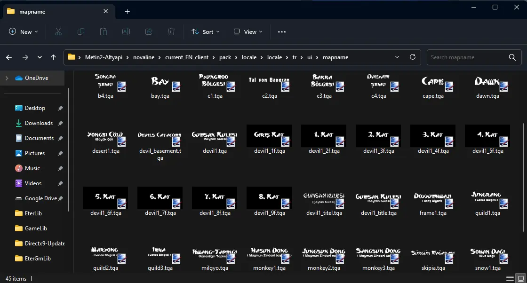527x283 pixels.
Task: Click the Cut scissors icon
Action: click(x=58, y=31)
